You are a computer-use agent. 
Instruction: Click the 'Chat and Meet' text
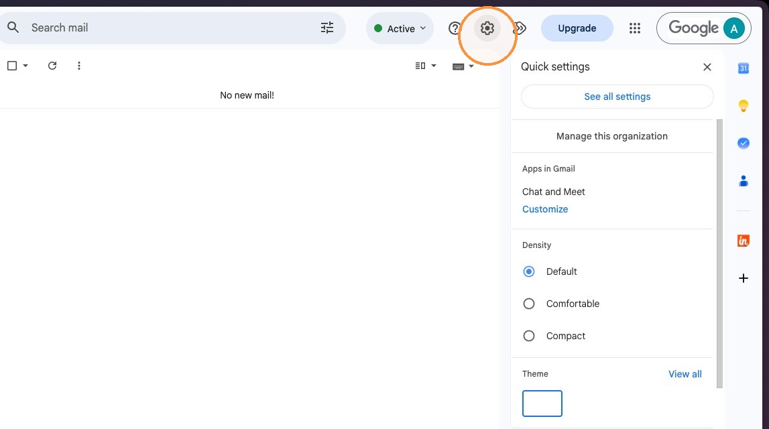553,192
